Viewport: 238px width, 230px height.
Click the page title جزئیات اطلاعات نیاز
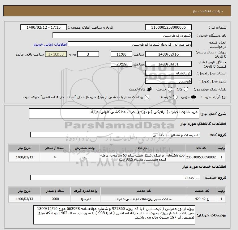[207, 11]
